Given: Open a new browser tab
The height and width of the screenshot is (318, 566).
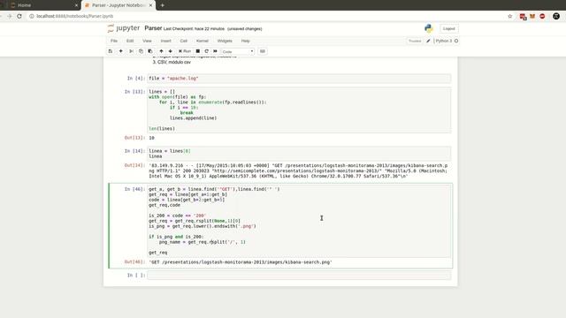Looking at the screenshot, I should [163, 5].
